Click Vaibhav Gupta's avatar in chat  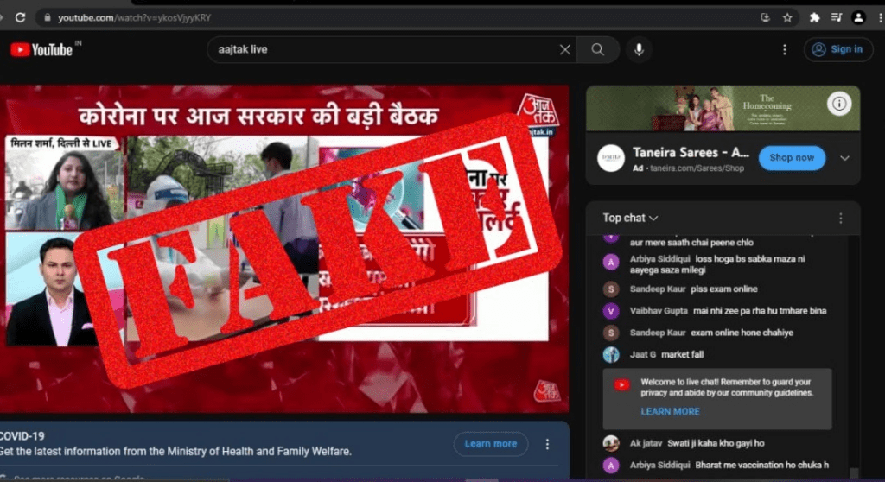tap(611, 311)
